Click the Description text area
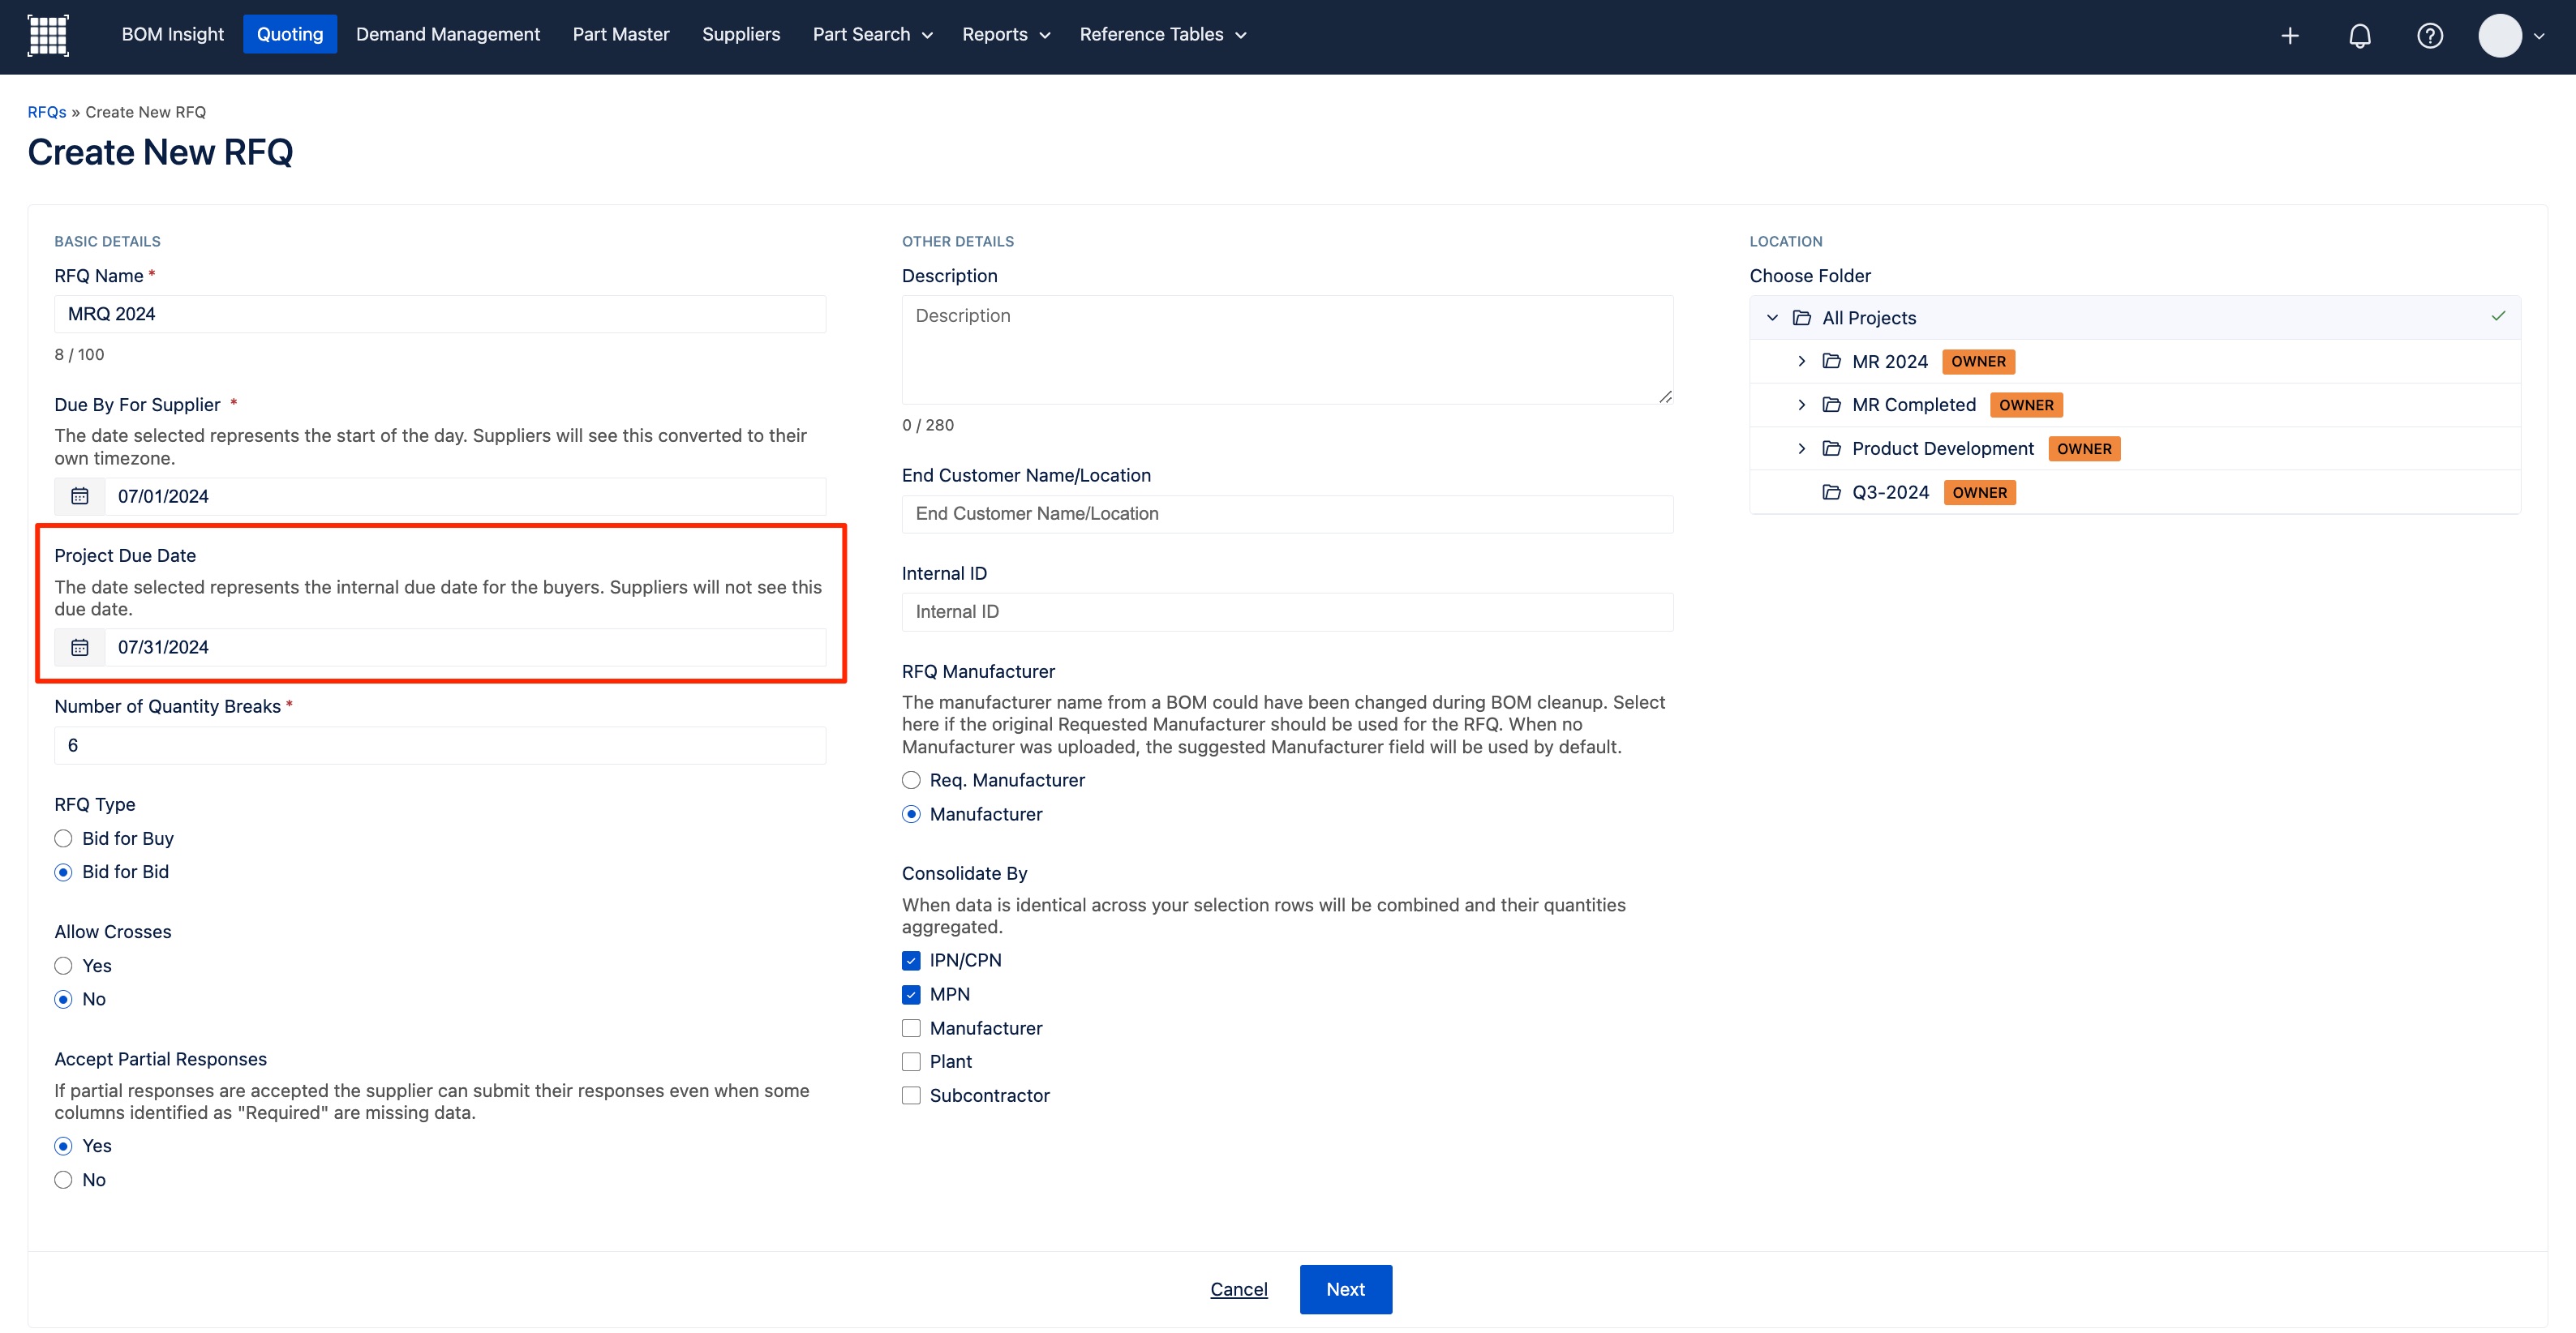 point(1287,349)
